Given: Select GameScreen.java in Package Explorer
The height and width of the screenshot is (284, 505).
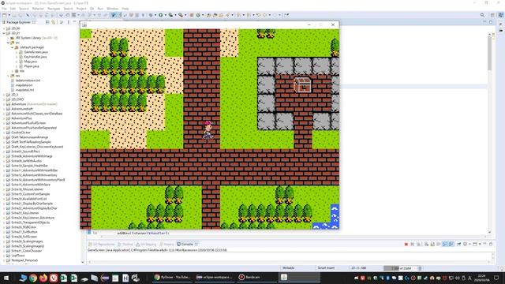Looking at the screenshot, I should (36, 52).
